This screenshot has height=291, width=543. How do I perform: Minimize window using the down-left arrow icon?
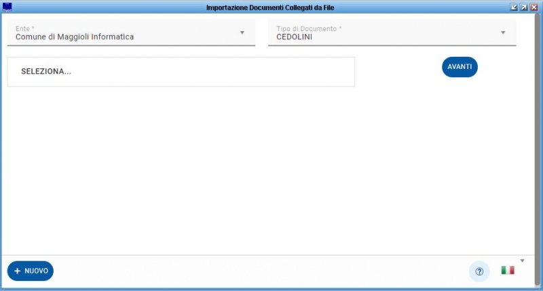pos(514,7)
